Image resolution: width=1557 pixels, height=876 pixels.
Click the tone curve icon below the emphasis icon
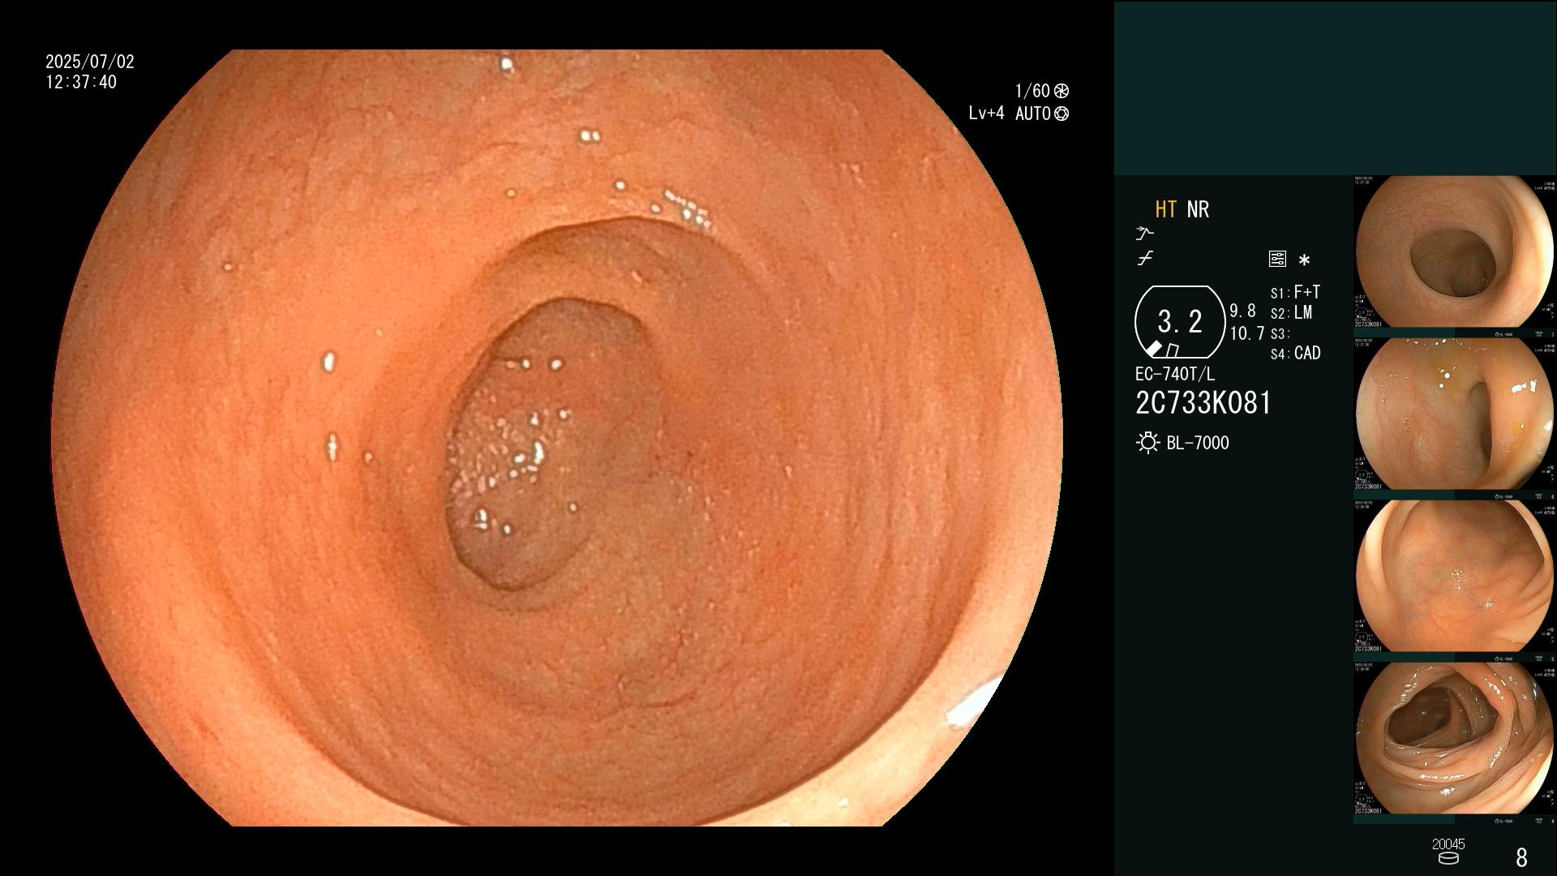[x=1145, y=259]
